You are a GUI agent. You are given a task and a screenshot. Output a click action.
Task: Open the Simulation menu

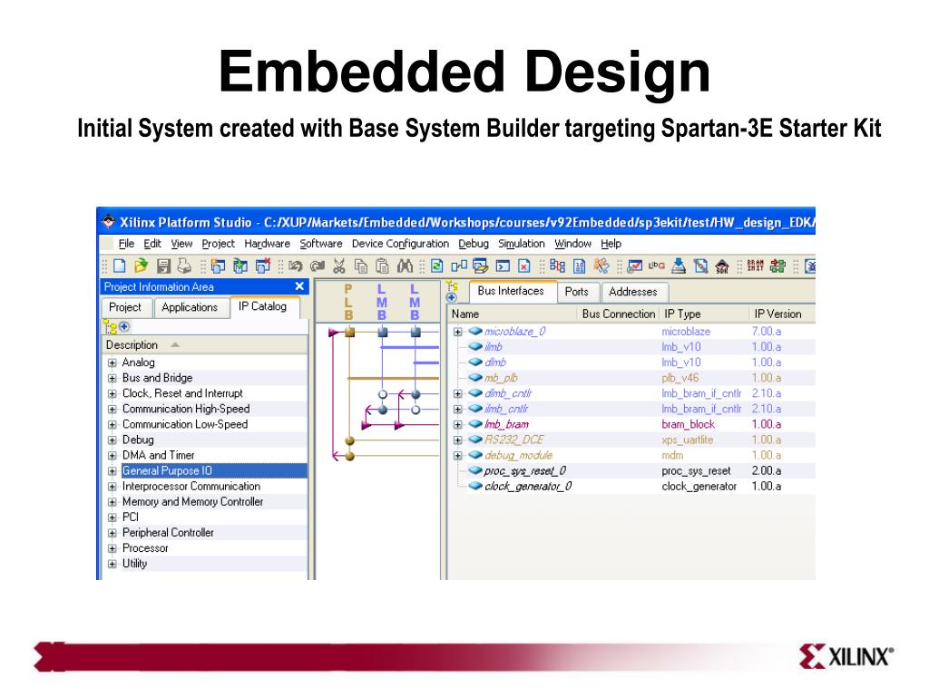coord(522,243)
